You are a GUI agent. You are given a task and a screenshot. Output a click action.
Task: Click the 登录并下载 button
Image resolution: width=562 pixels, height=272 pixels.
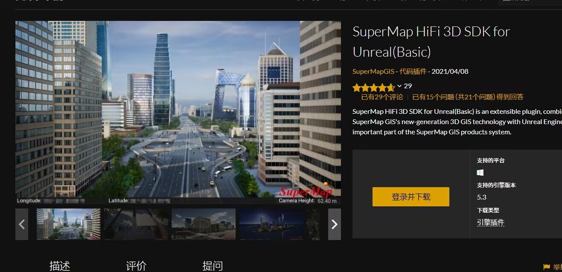(x=411, y=197)
